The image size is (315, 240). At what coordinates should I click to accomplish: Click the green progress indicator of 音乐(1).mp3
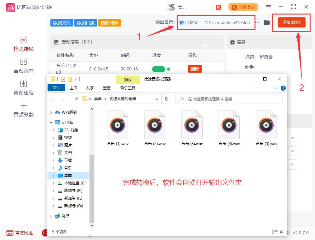point(158,69)
